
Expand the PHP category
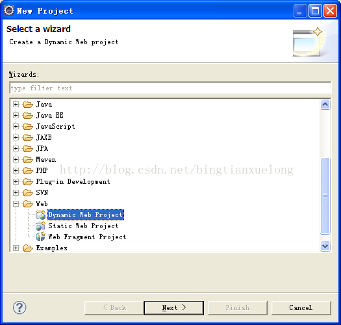16,170
